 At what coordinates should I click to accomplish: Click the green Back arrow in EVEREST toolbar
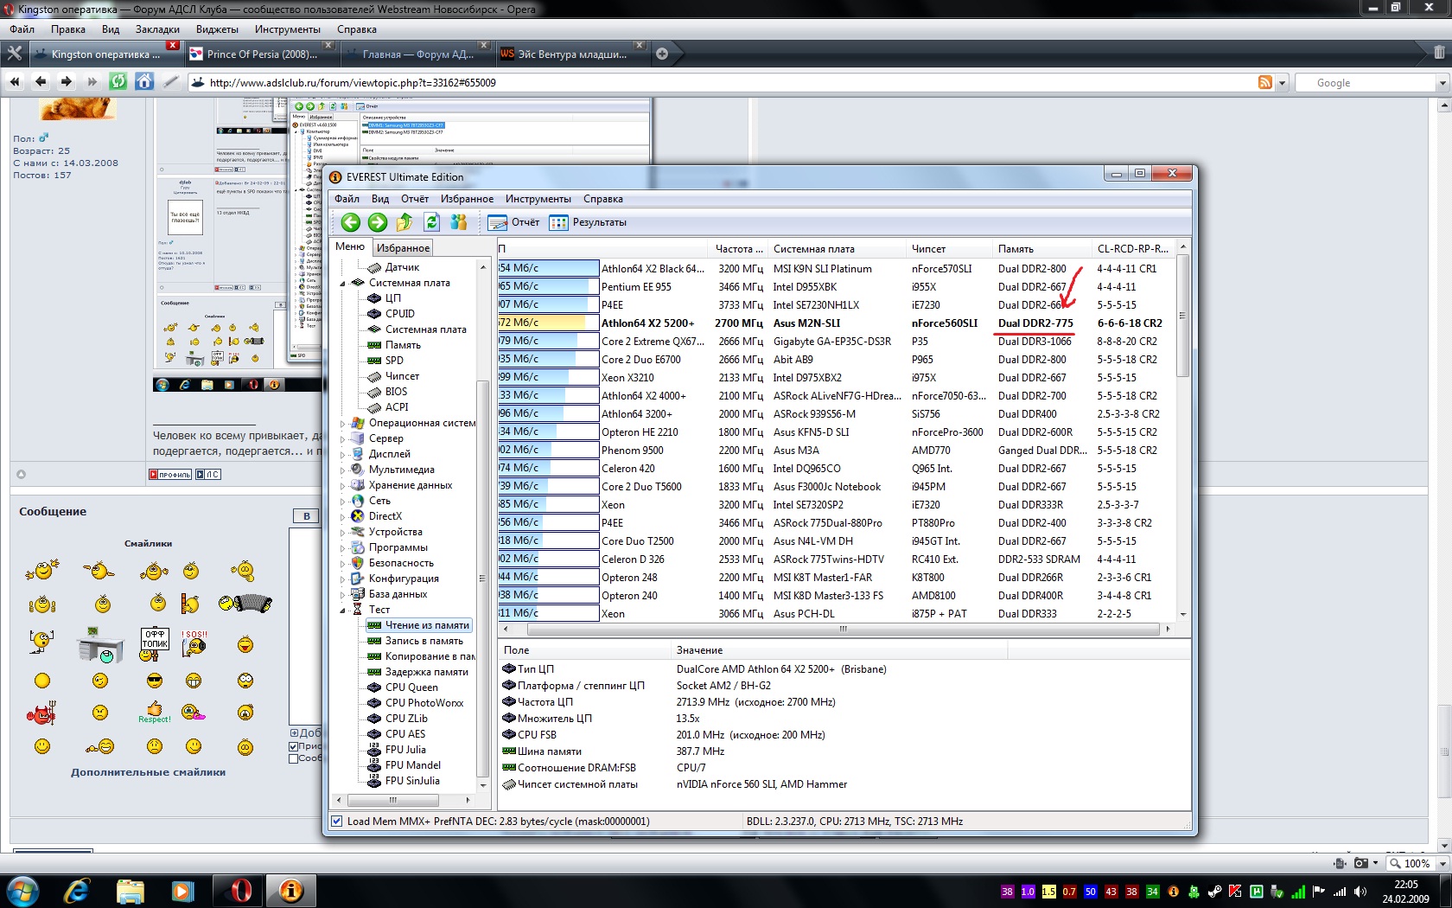coord(350,222)
